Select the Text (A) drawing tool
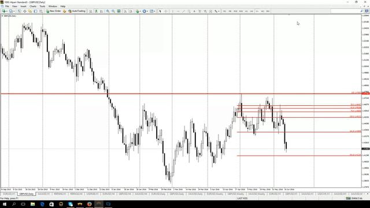 pyautogui.click(x=194, y=11)
